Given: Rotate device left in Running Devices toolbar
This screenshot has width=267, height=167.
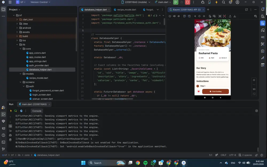Looking at the screenshot, I should click(x=184, y=16).
